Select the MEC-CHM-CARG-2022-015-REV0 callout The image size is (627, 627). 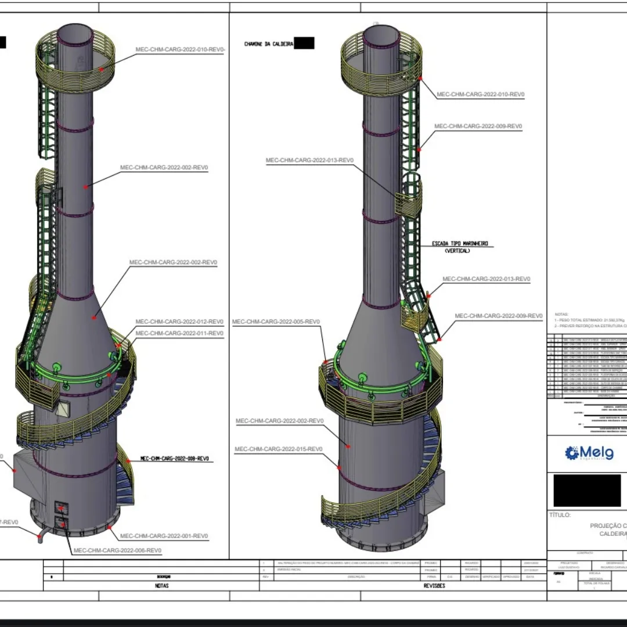(x=278, y=449)
